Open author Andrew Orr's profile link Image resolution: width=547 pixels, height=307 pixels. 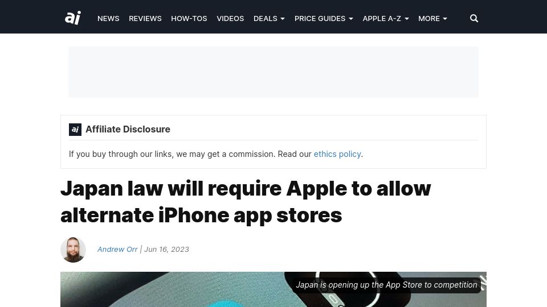click(x=117, y=249)
